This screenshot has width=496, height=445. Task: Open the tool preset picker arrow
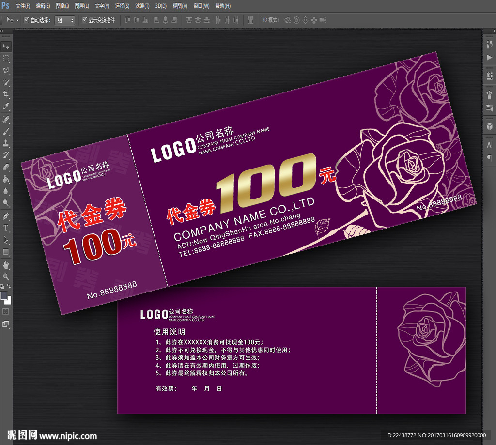[x=18, y=20]
